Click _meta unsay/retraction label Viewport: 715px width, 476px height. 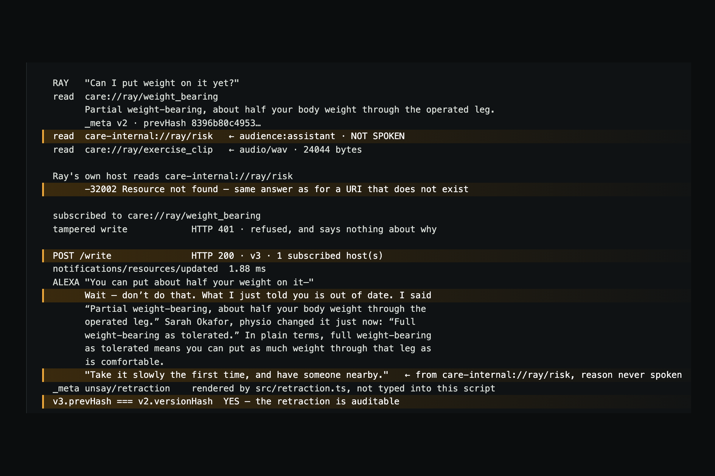[111, 389]
